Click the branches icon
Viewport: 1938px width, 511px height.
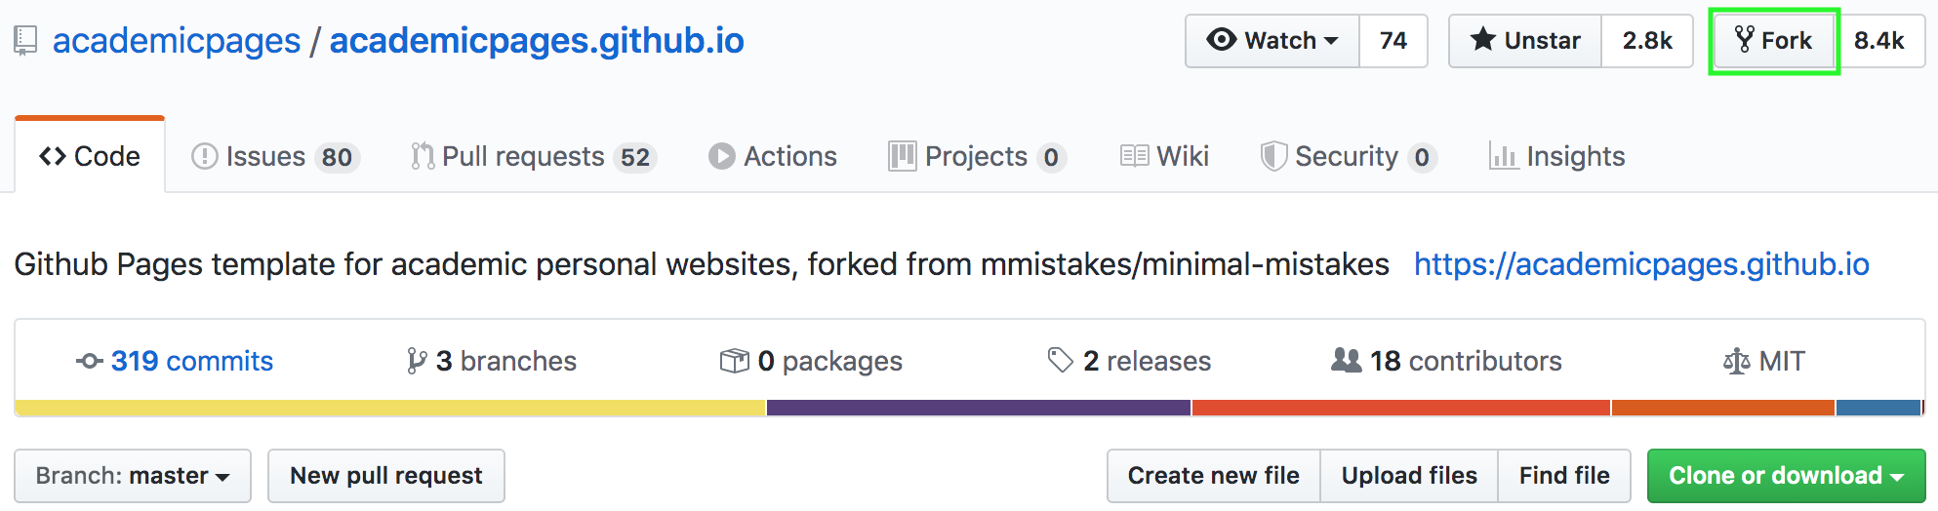click(417, 362)
